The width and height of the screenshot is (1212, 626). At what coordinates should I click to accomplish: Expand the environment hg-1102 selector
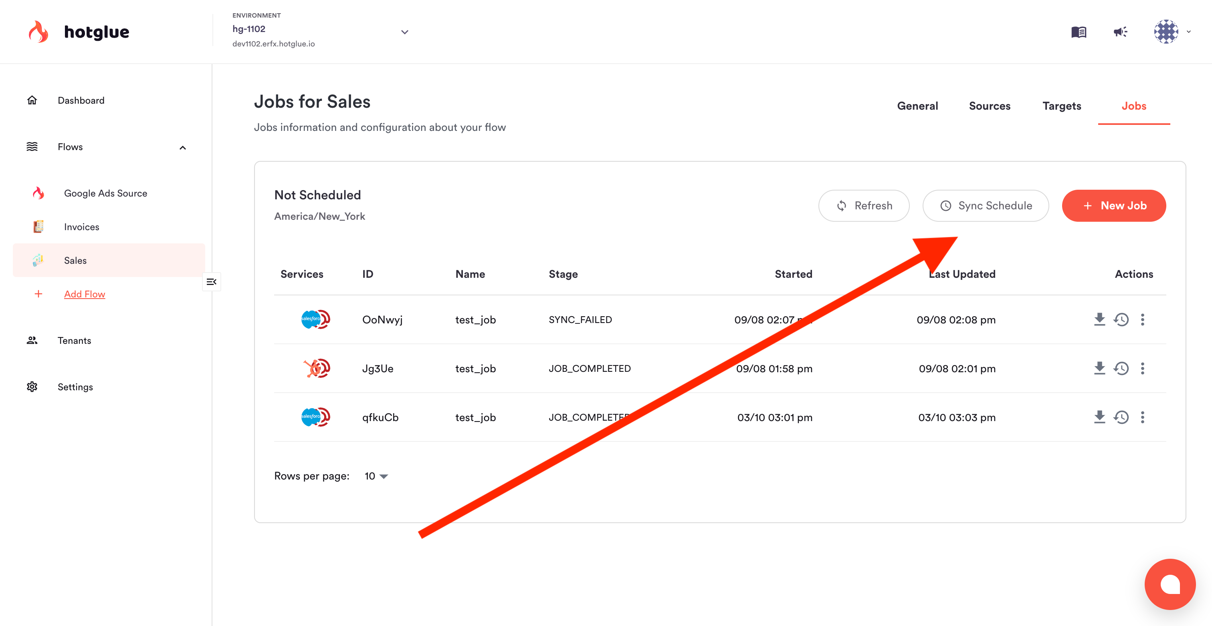[x=404, y=32]
